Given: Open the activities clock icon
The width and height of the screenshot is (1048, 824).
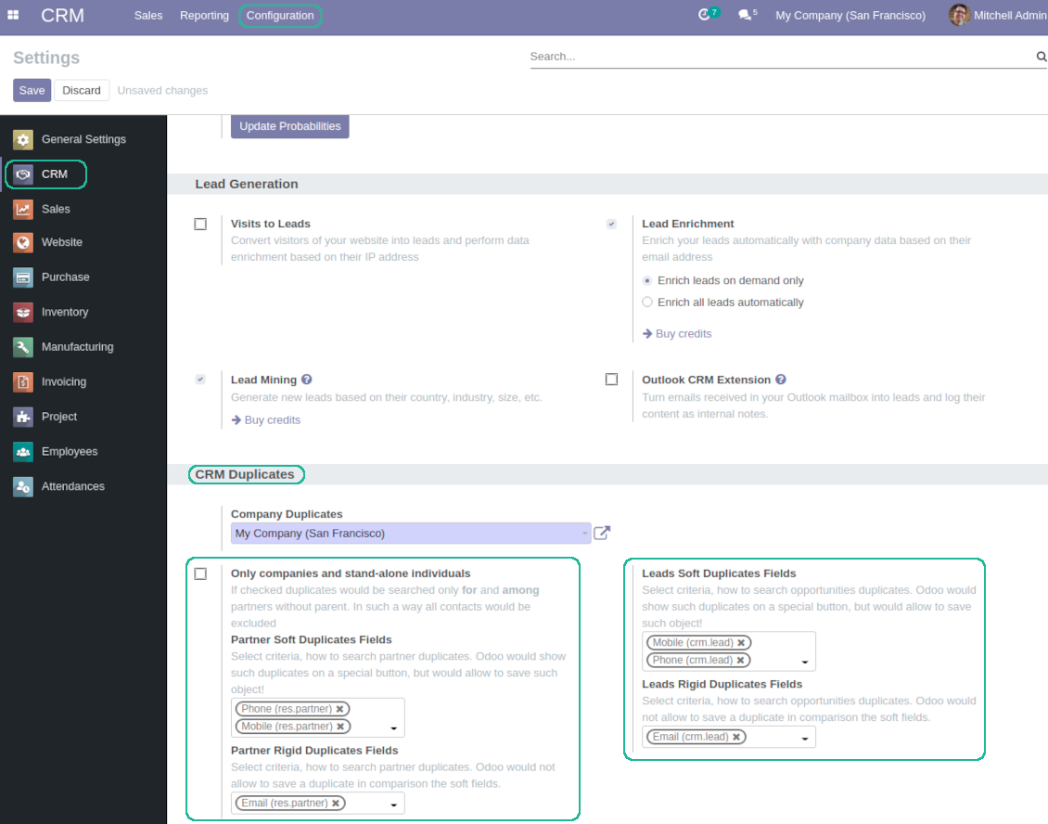Looking at the screenshot, I should (x=704, y=15).
